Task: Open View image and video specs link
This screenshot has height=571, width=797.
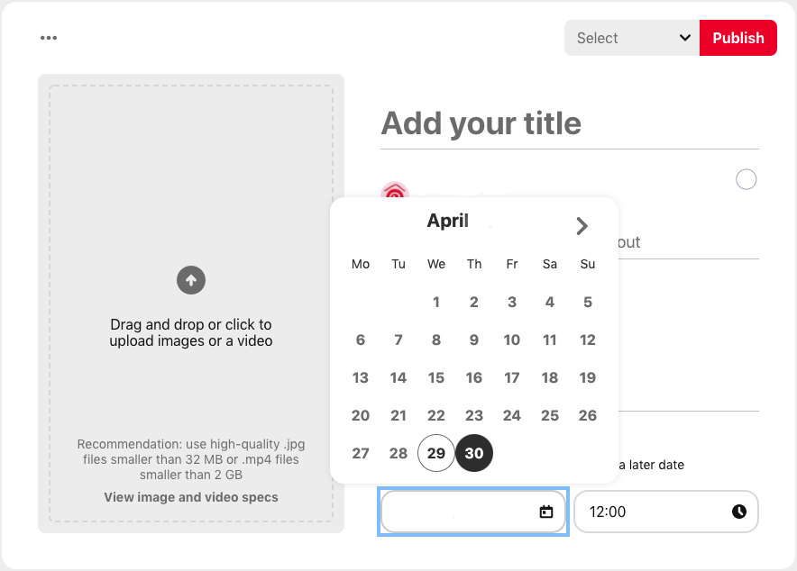Action: click(191, 497)
